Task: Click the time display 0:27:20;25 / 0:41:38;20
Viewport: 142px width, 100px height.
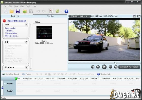Action: tap(129, 67)
